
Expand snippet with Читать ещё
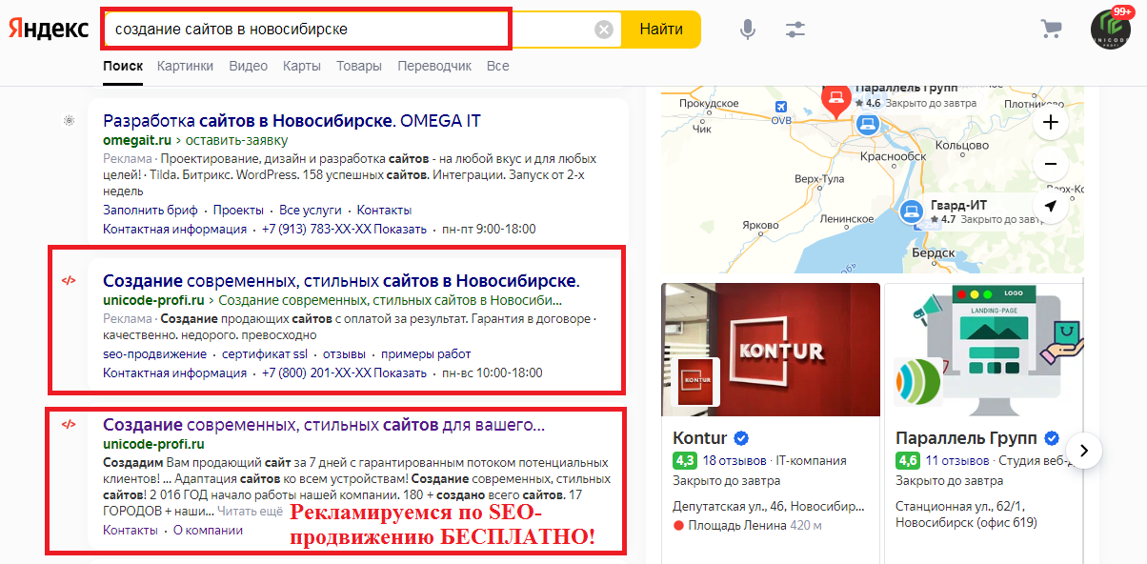(x=250, y=511)
